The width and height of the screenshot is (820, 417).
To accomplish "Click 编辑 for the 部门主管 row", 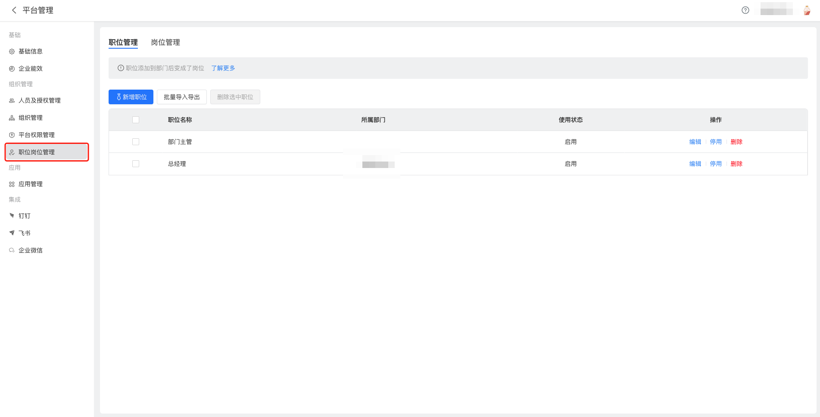I will [x=695, y=142].
